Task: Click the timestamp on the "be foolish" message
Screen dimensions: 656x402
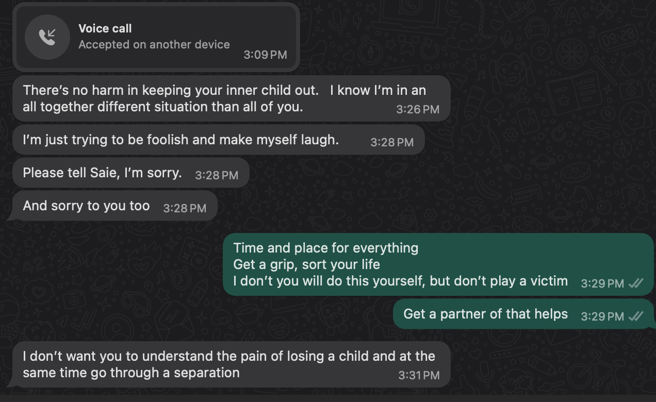Action: tap(392, 142)
